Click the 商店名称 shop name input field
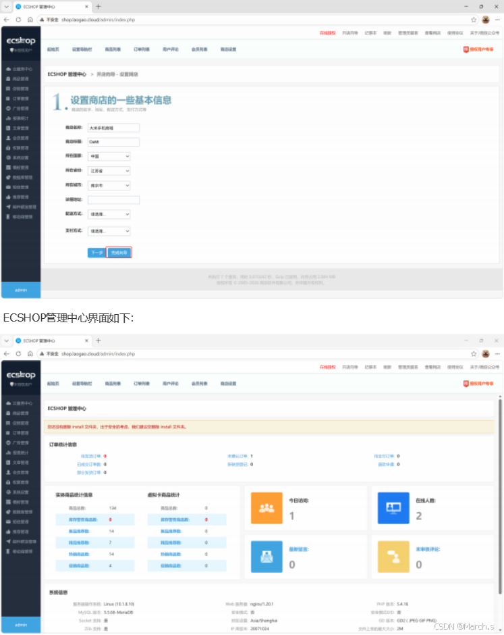 click(113, 128)
